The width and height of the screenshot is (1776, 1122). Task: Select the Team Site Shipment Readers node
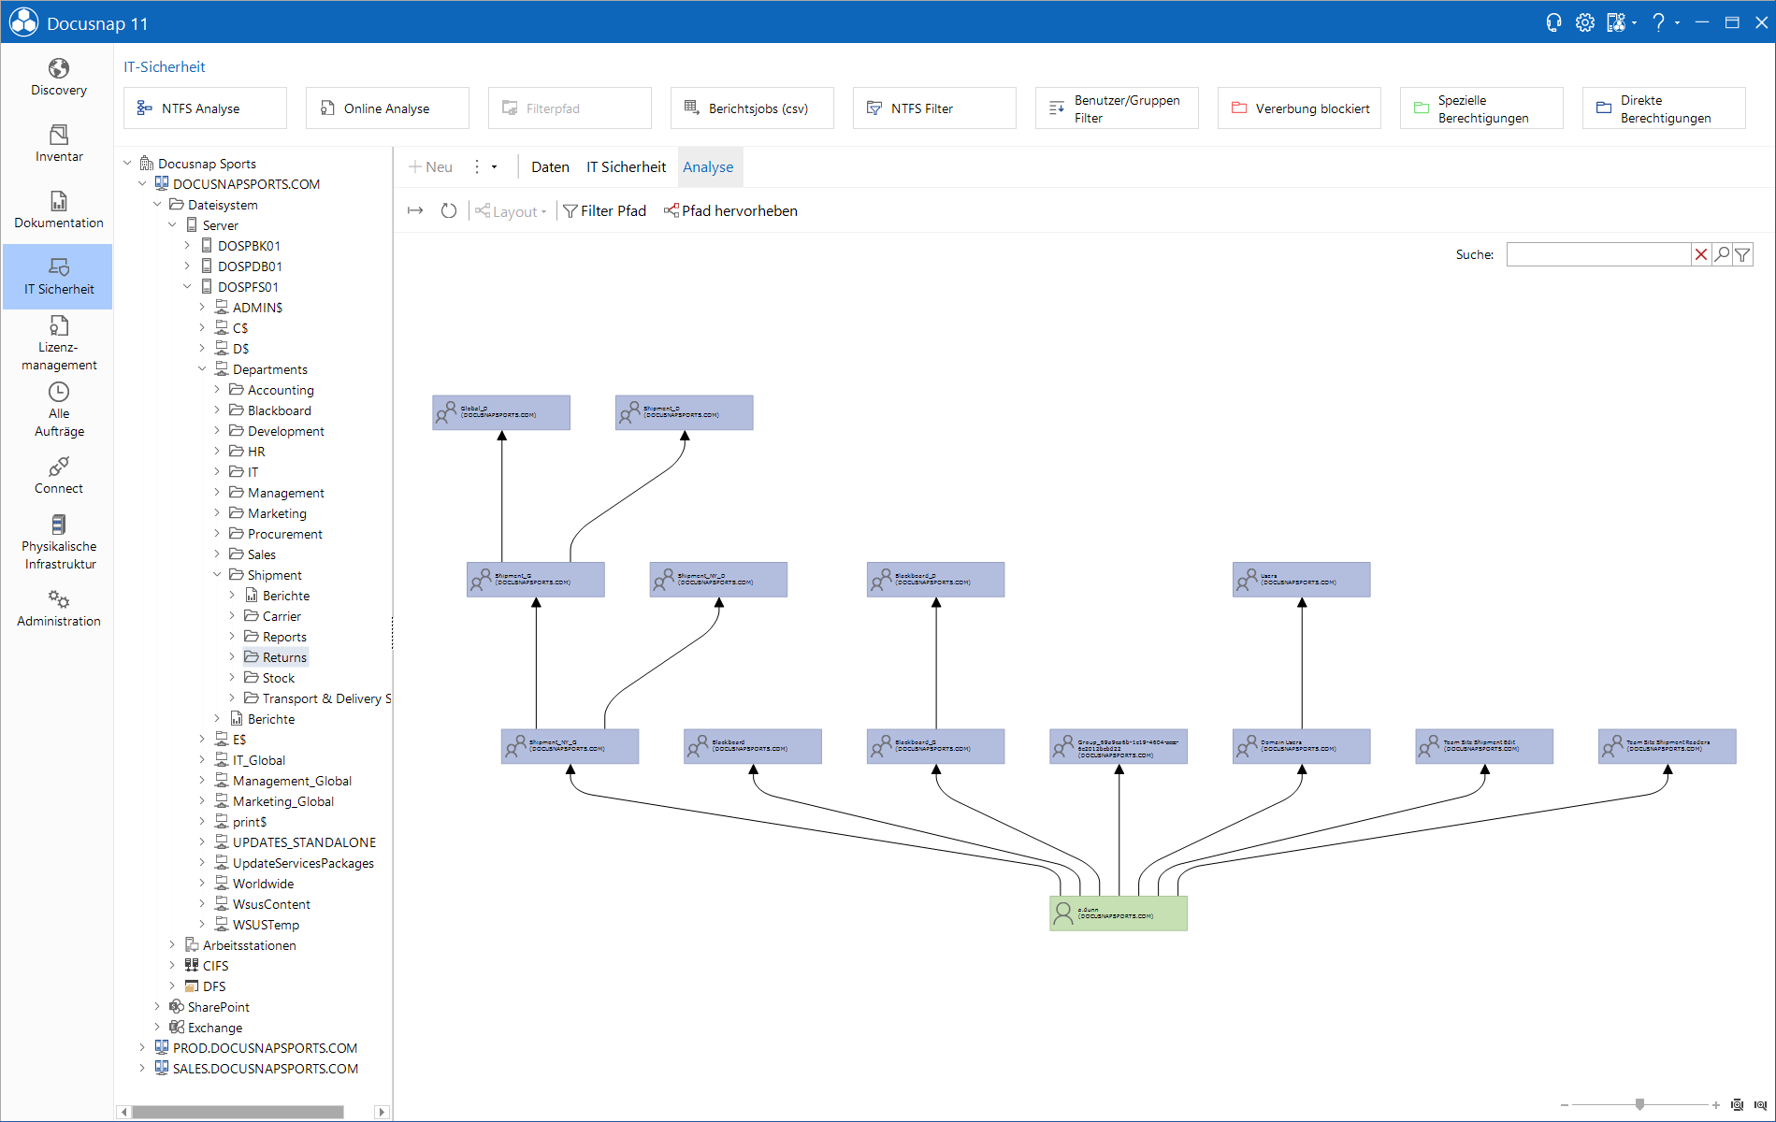pos(1668,746)
